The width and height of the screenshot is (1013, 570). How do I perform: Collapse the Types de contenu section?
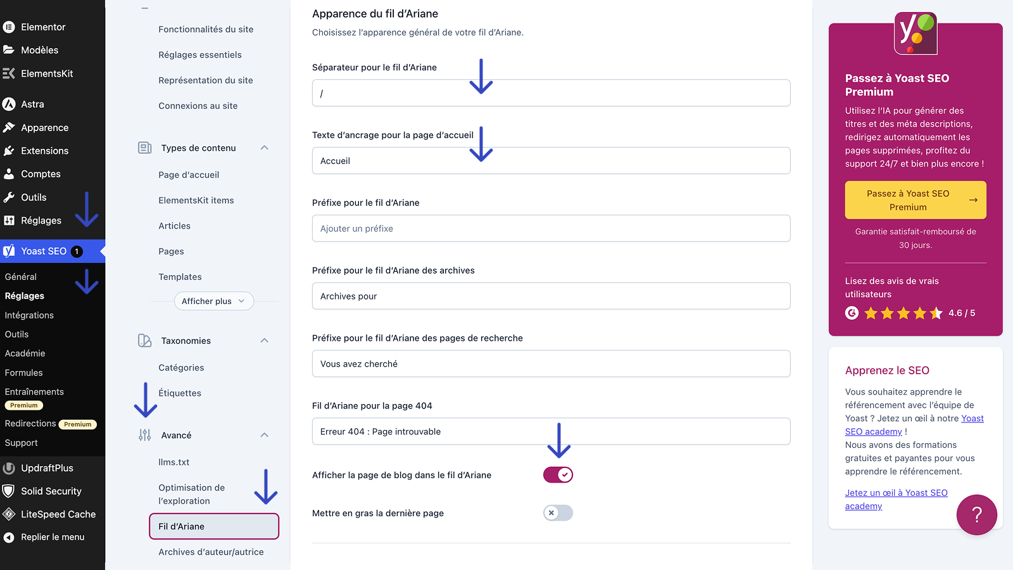[265, 148]
